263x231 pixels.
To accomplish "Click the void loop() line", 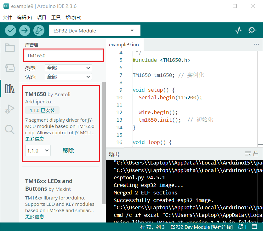I will coord(152,142).
